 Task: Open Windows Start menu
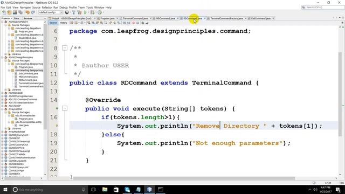coord(5,189)
